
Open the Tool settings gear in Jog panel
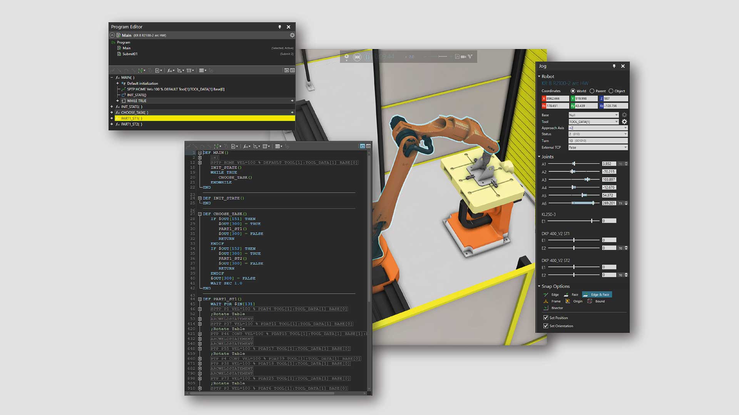click(x=624, y=122)
